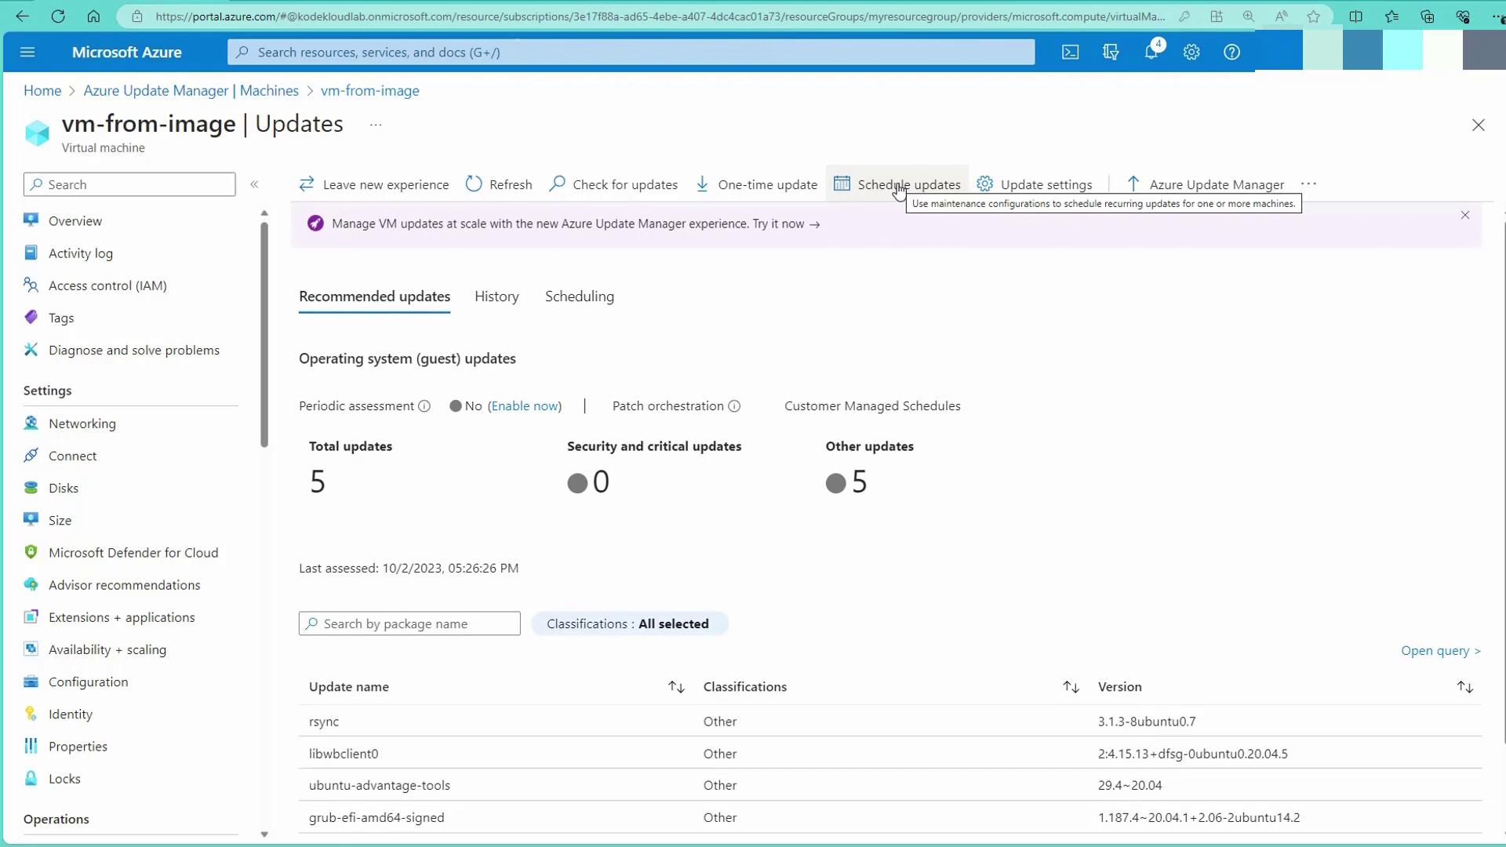Viewport: 1506px width, 847px height.
Task: Click Periodic assessment info icon
Action: point(424,406)
